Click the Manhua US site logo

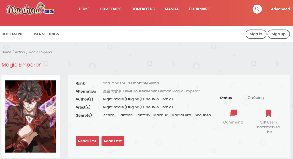click(30, 10)
